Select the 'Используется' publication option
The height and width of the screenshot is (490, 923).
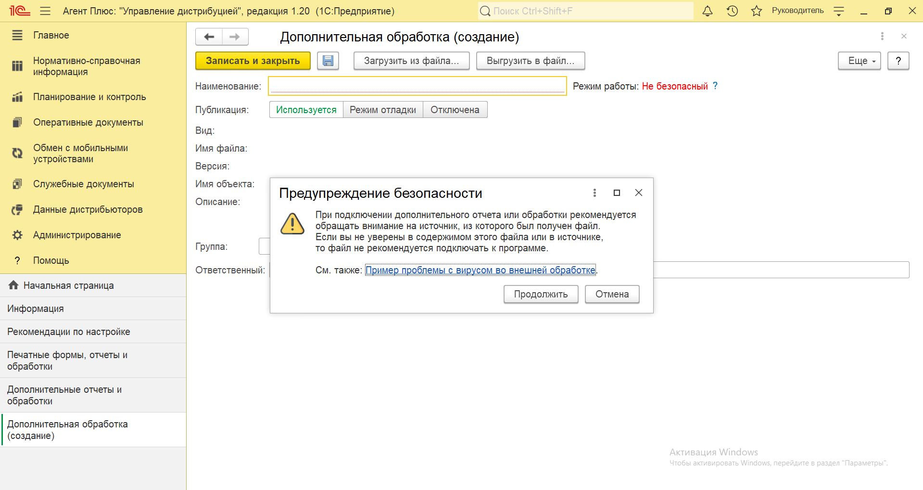click(306, 110)
